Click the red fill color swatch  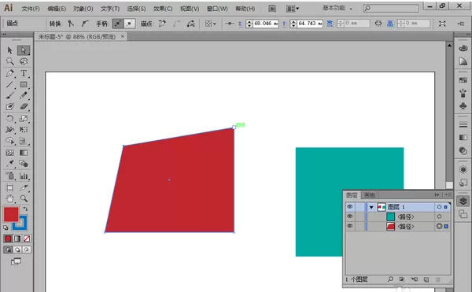11,214
